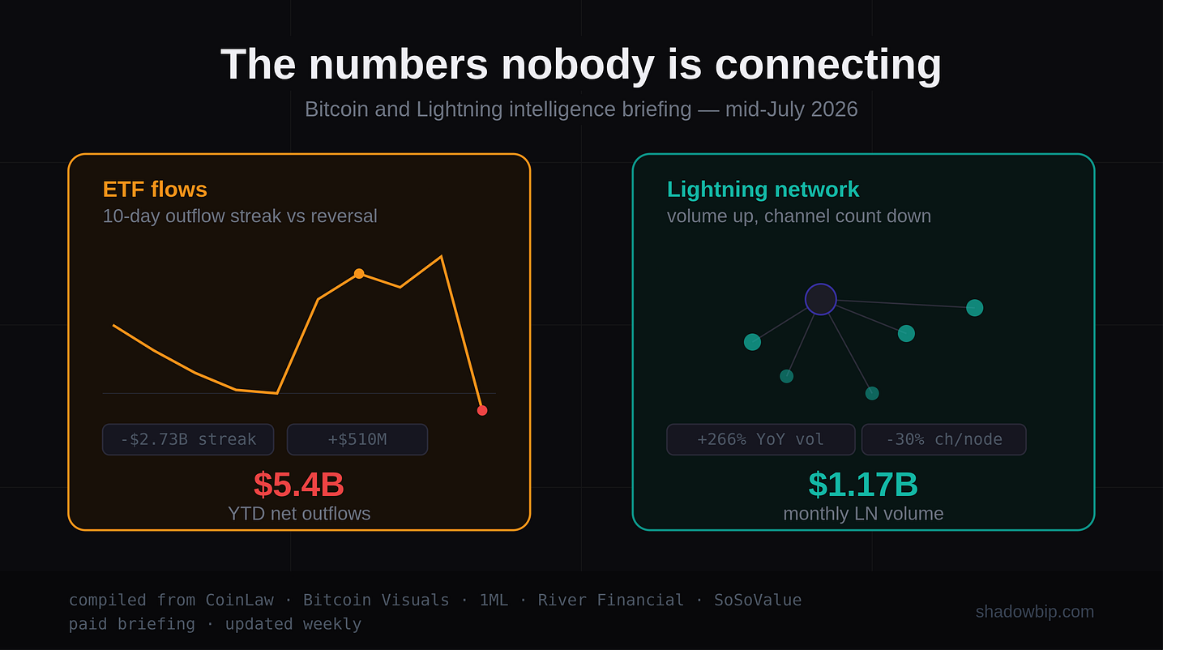Click the peak of the orange ETF line
Screen dimensions: 1180x667
coord(441,257)
